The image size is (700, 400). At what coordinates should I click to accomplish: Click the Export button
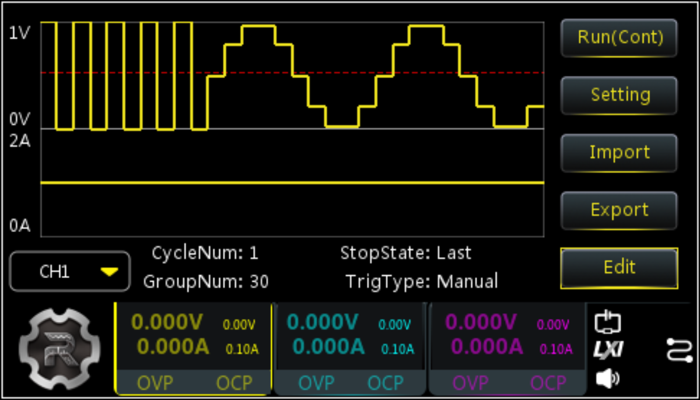619,210
